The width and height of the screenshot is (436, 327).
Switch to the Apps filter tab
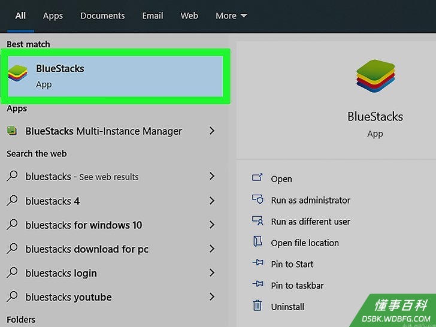coord(53,16)
